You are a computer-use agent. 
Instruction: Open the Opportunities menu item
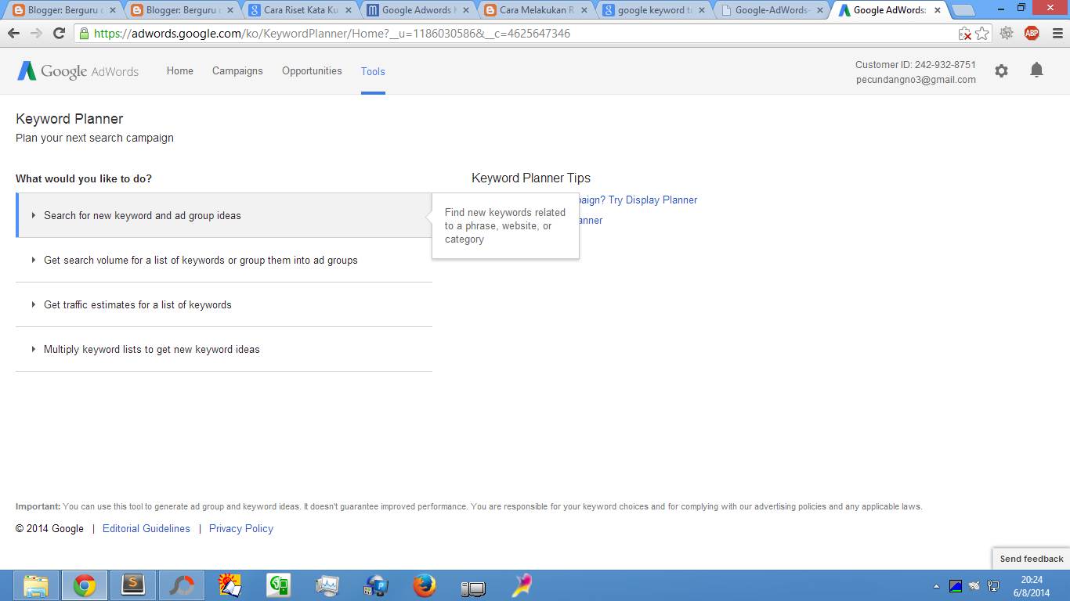pos(312,71)
